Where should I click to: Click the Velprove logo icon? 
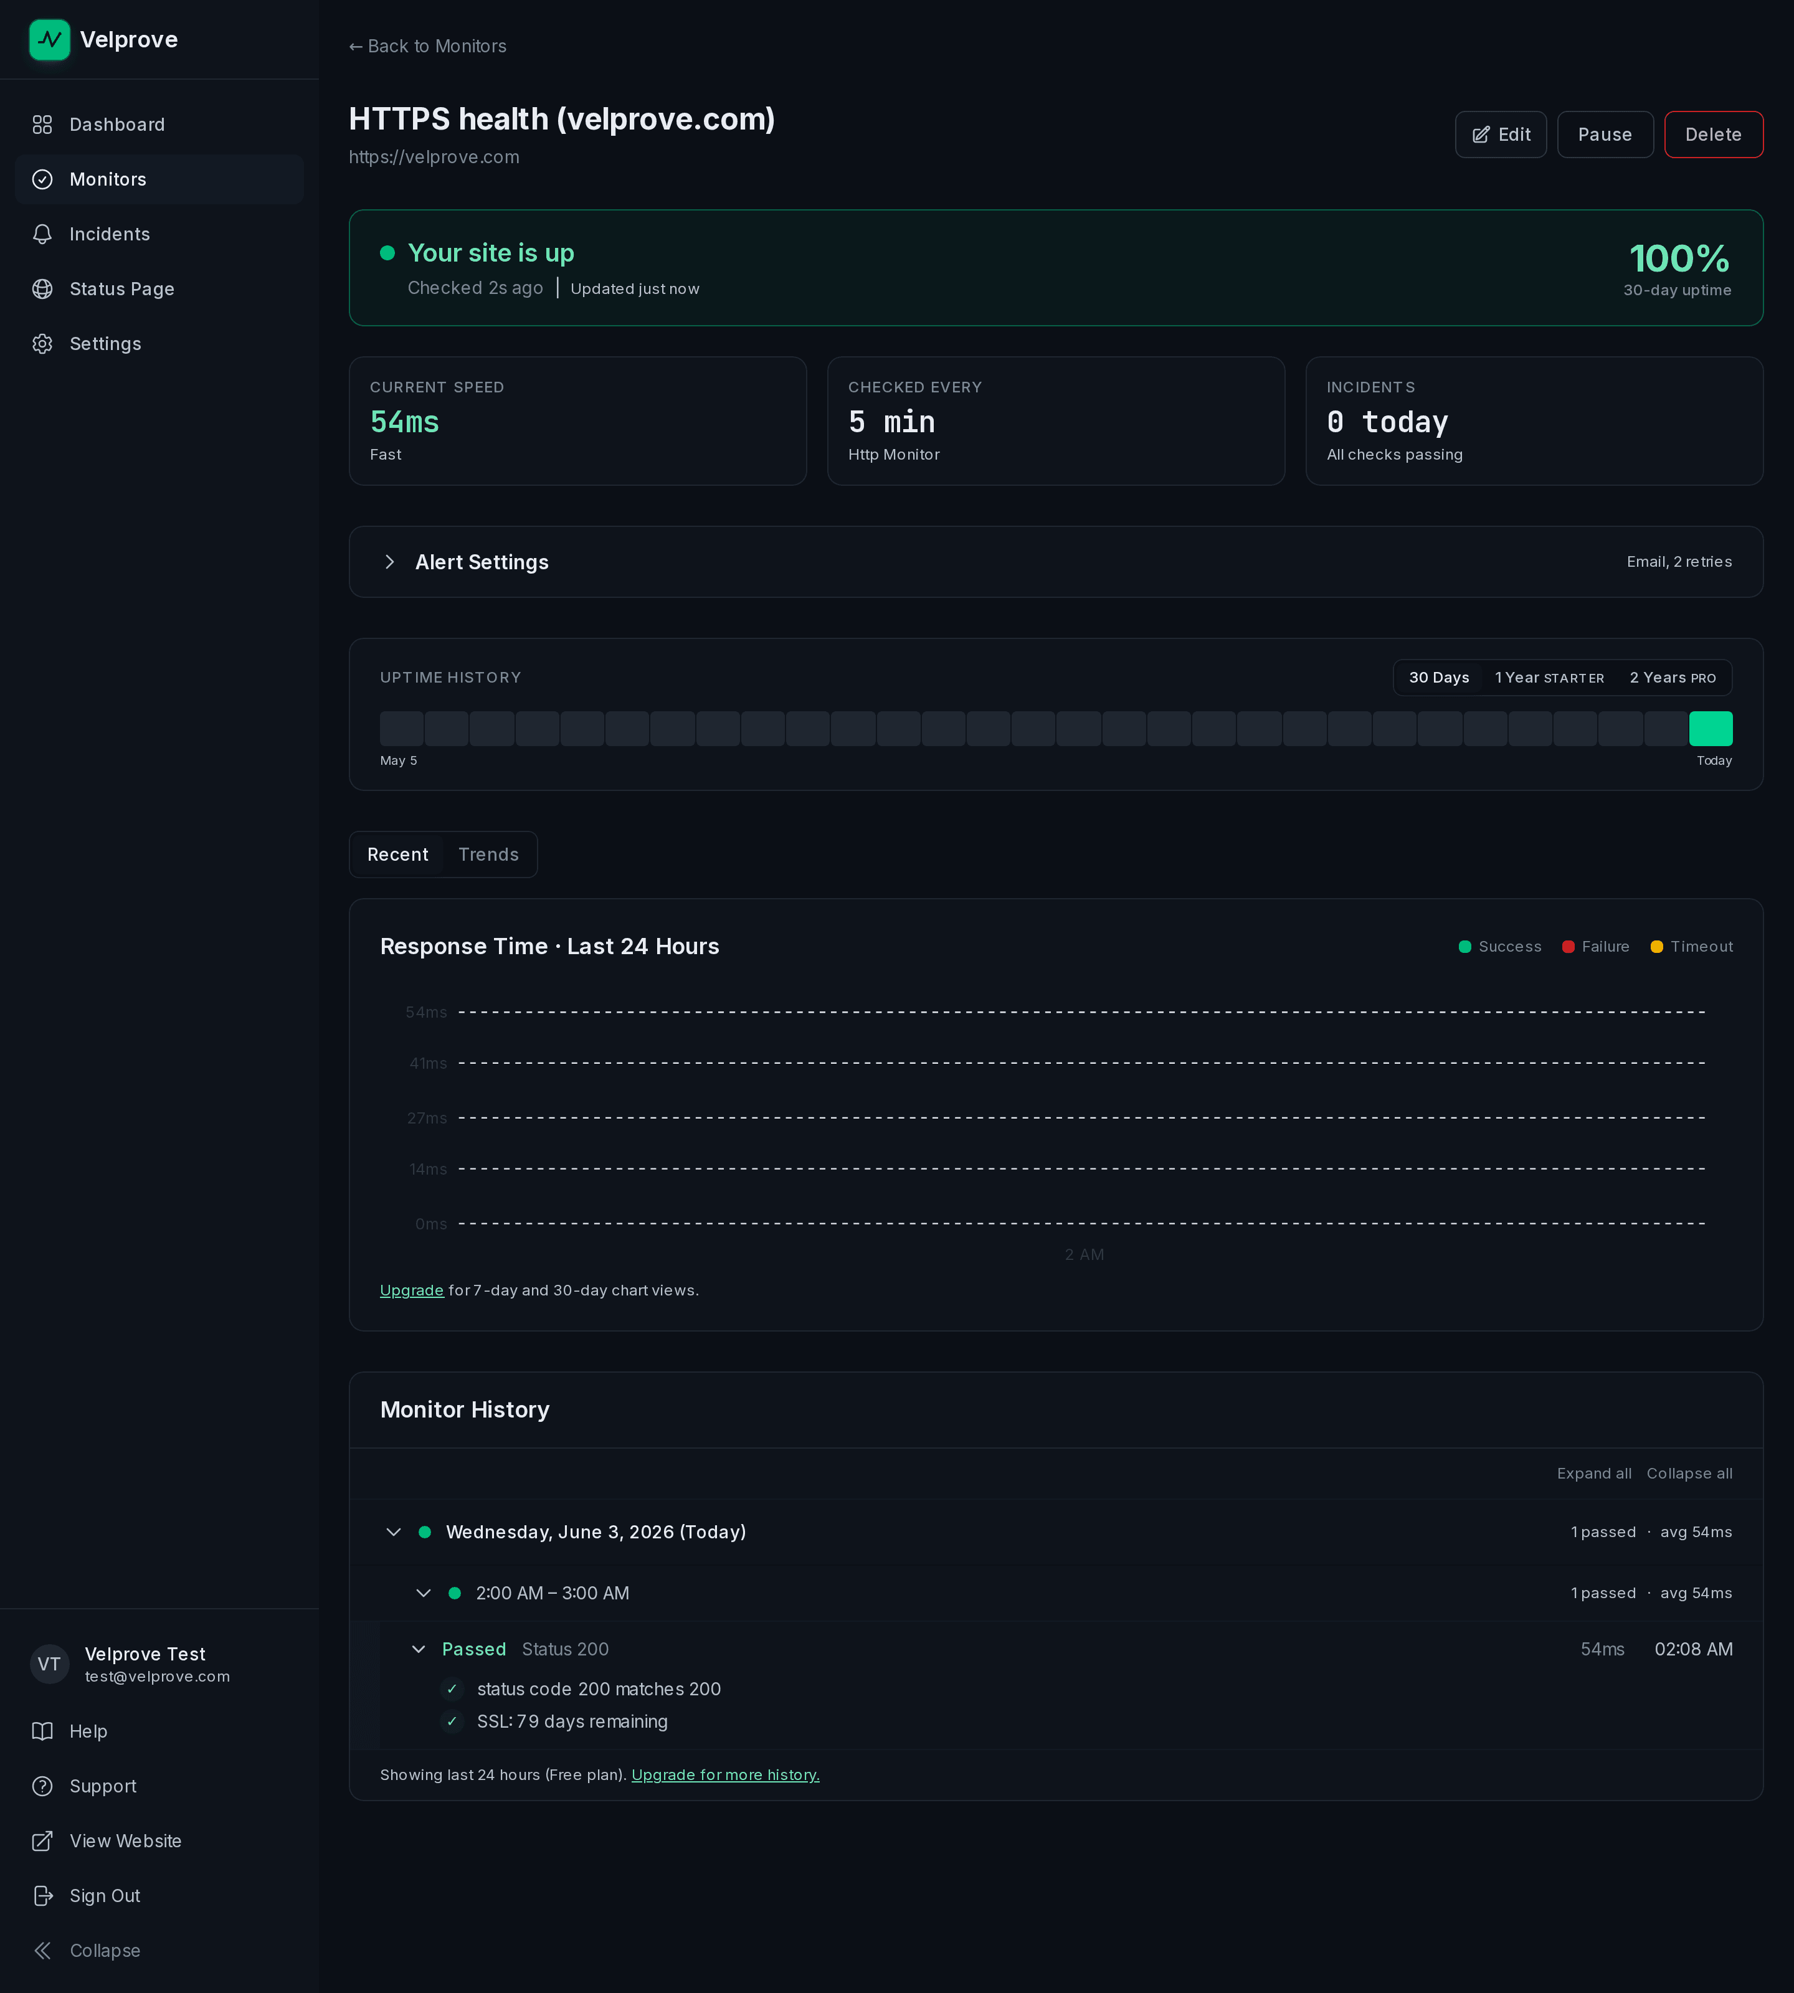49,39
